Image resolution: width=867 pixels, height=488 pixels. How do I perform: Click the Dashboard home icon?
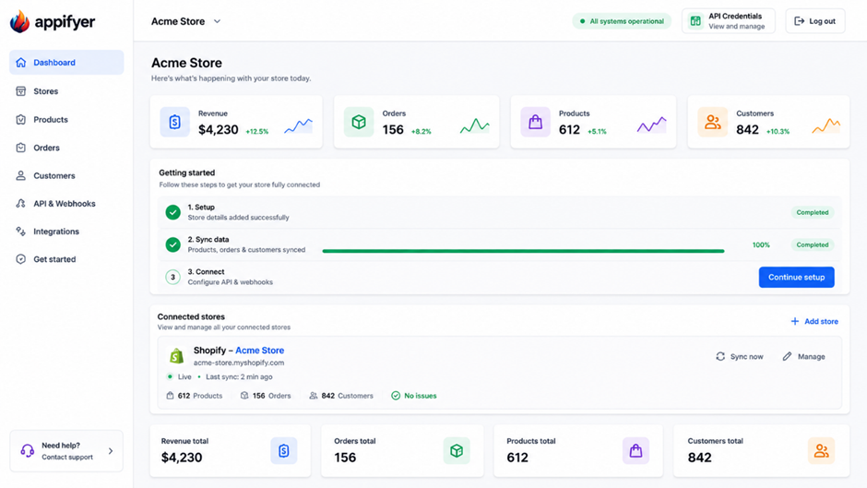pyautogui.click(x=21, y=63)
